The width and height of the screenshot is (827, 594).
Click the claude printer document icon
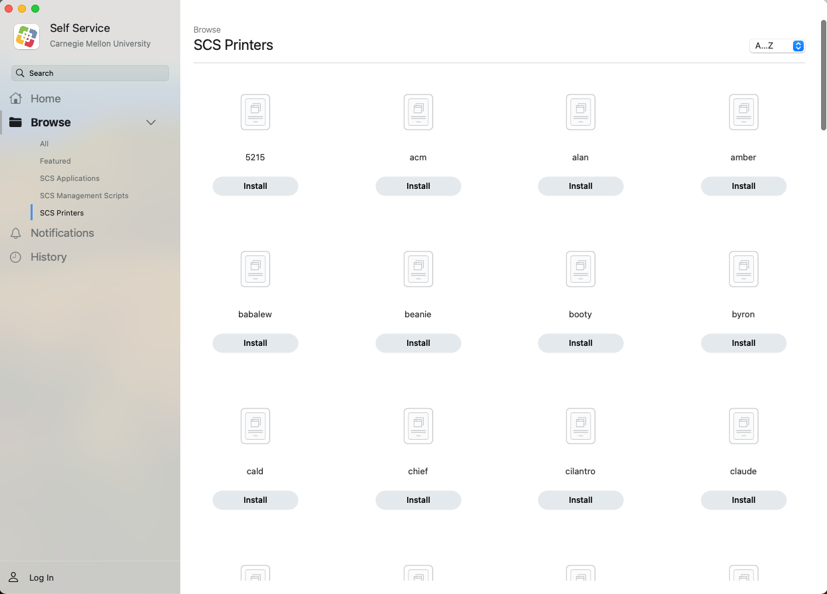point(744,426)
